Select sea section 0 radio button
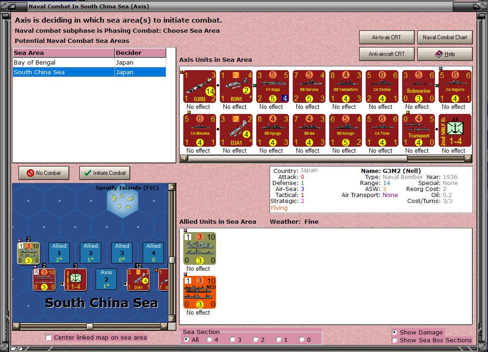 click(x=301, y=340)
